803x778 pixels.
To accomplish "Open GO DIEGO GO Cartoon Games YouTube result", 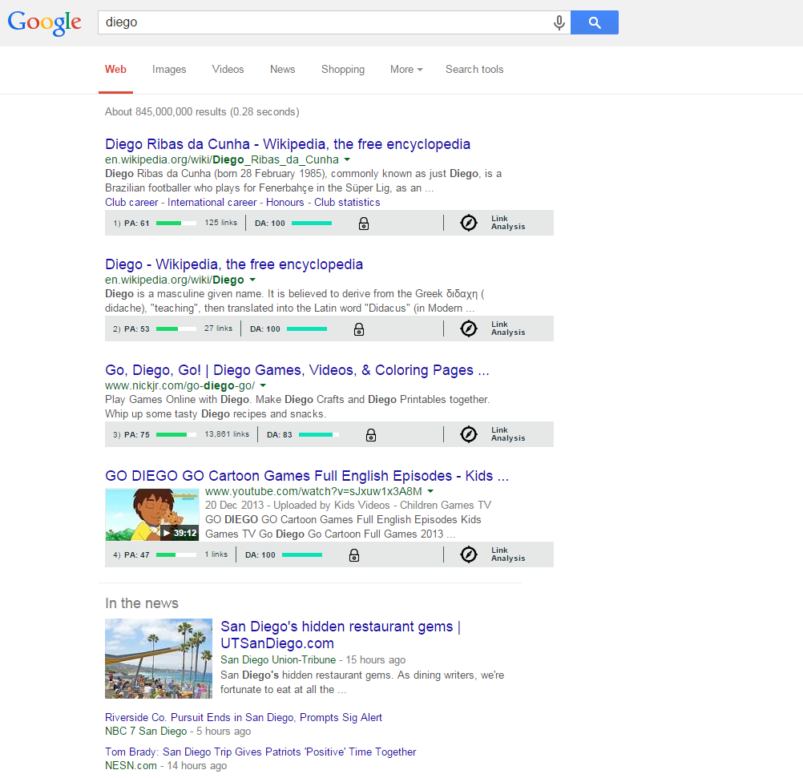I will coord(307,476).
